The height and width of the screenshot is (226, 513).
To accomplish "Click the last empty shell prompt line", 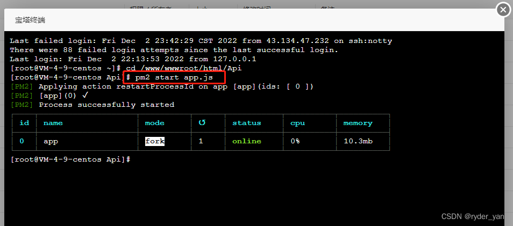I will coord(70,159).
